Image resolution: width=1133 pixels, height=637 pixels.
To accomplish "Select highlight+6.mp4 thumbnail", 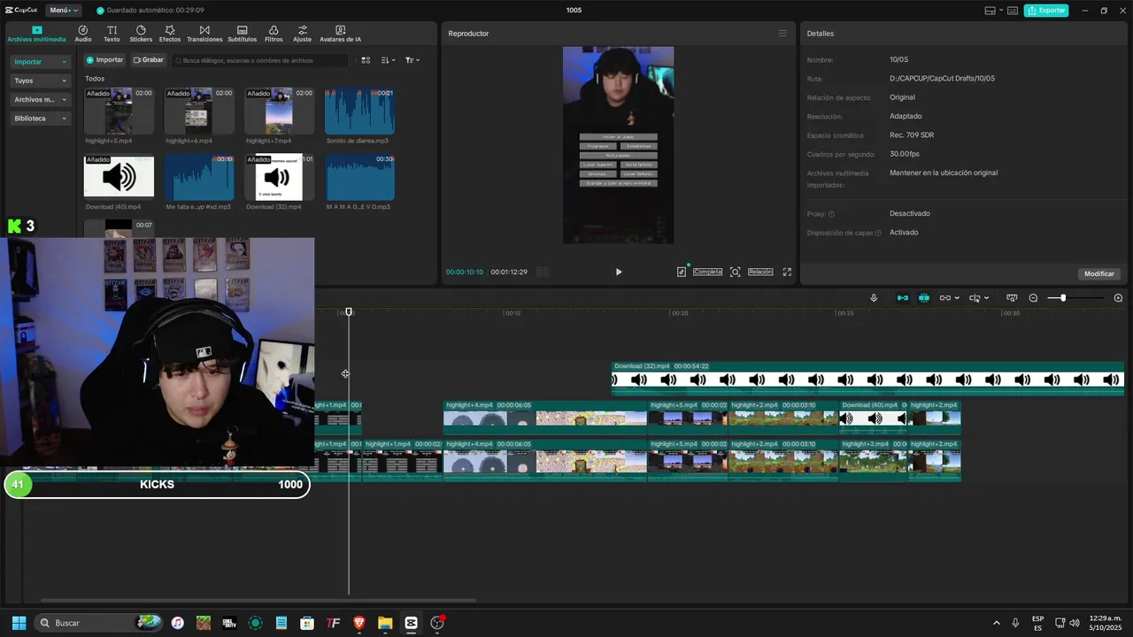I will [x=199, y=111].
